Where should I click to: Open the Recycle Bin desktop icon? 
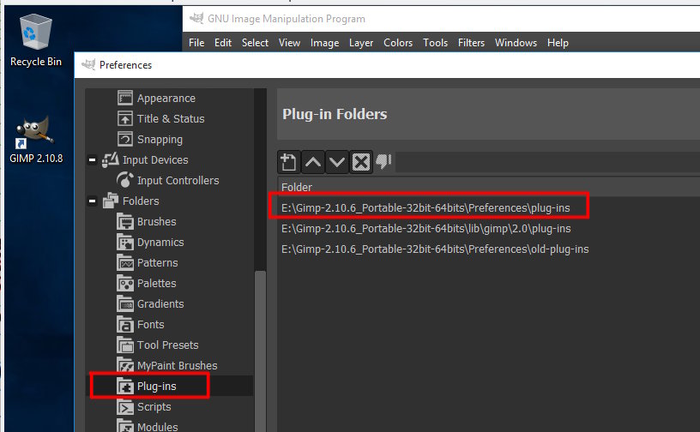(x=36, y=40)
